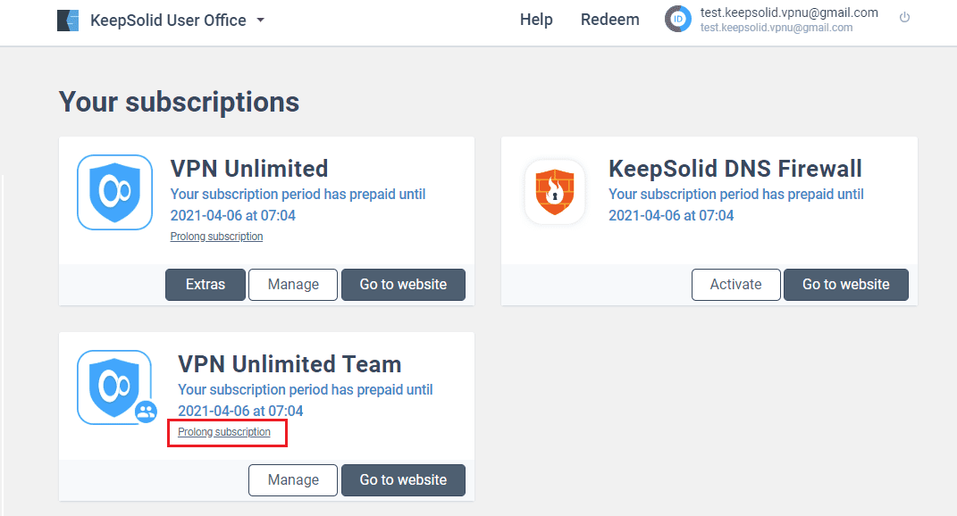Click the test.keepsolid.vpnu@gmail.com account name
This screenshot has width=957, height=516.
788,12
